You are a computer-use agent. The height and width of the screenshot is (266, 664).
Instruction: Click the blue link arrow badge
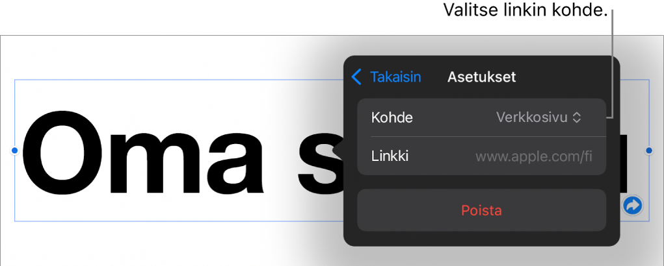(x=632, y=206)
